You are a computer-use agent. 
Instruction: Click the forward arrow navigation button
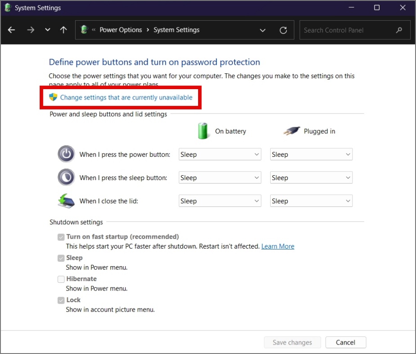pos(30,30)
